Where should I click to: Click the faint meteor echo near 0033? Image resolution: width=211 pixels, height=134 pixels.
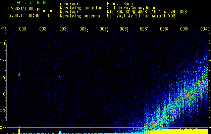[x=60, y=77]
